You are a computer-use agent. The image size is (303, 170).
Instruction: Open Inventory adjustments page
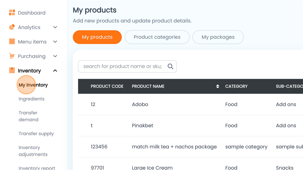(x=33, y=151)
